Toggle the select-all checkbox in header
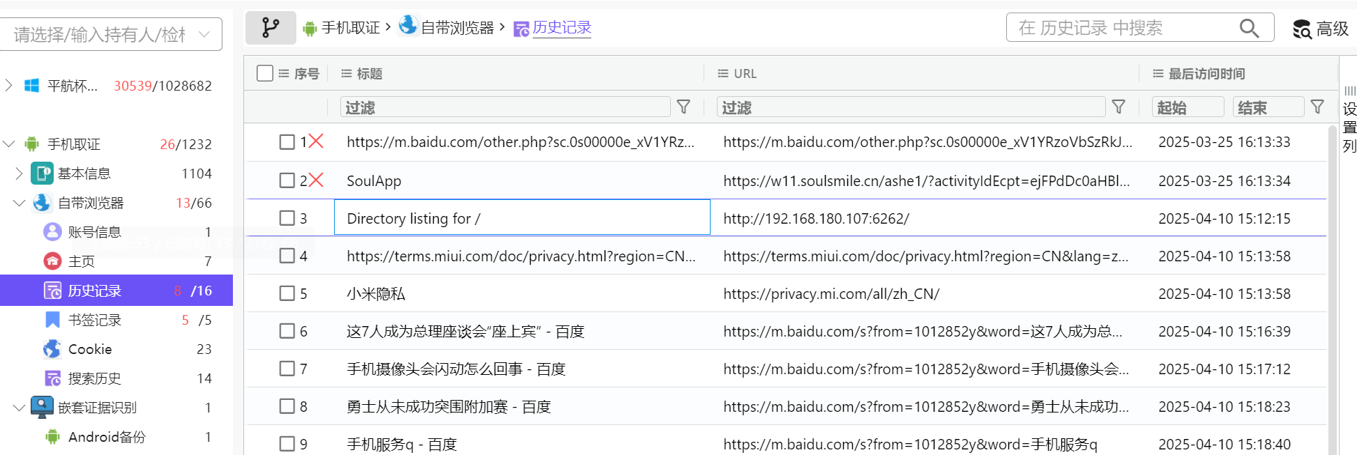Image resolution: width=1357 pixels, height=455 pixels. coord(265,73)
